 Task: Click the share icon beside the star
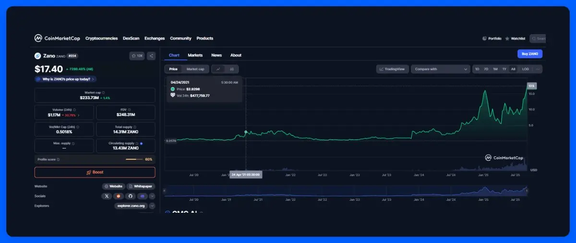coord(151,56)
